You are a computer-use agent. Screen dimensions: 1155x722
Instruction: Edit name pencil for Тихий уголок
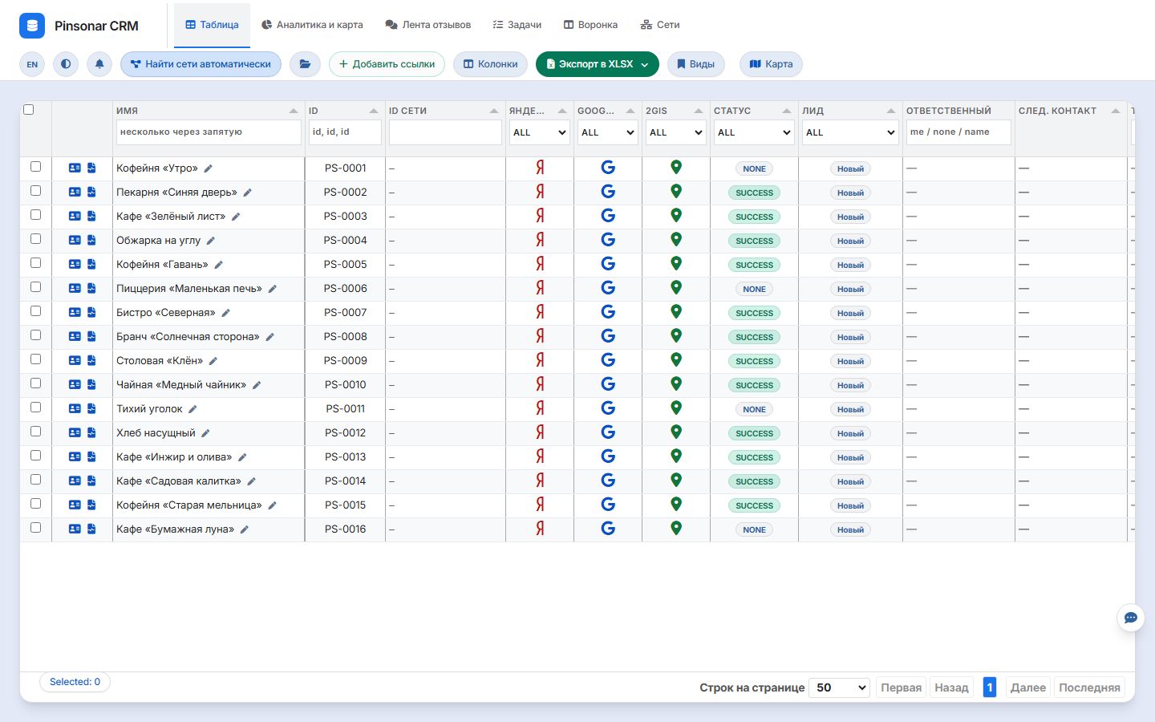pos(192,409)
